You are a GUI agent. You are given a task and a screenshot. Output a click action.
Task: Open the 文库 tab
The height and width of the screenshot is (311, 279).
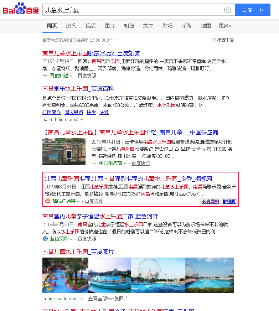tap(148, 26)
